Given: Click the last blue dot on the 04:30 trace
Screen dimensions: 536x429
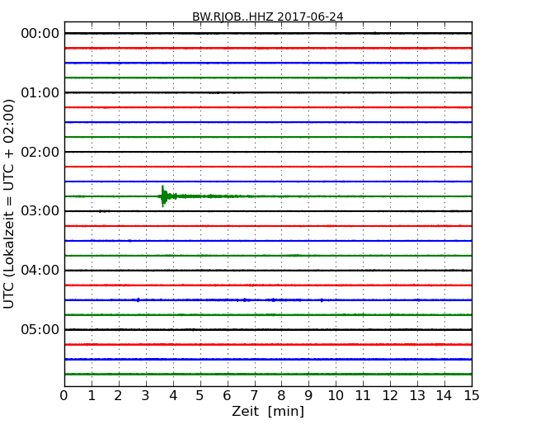Looking at the screenshot, I should click(x=322, y=300).
